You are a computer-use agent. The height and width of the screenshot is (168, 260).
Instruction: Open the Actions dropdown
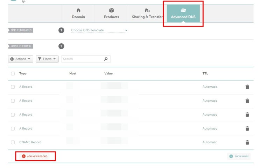point(21,59)
